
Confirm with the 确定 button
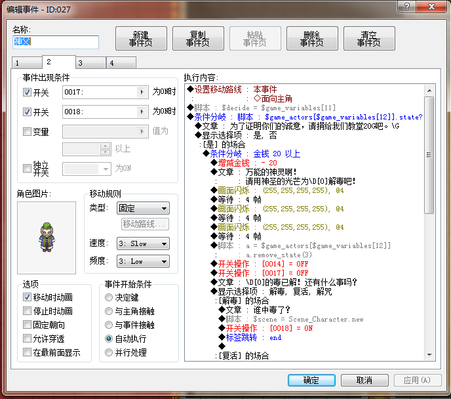[311, 380]
